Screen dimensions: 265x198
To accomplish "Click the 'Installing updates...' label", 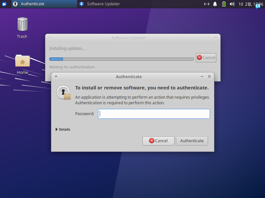I will coord(67,49).
